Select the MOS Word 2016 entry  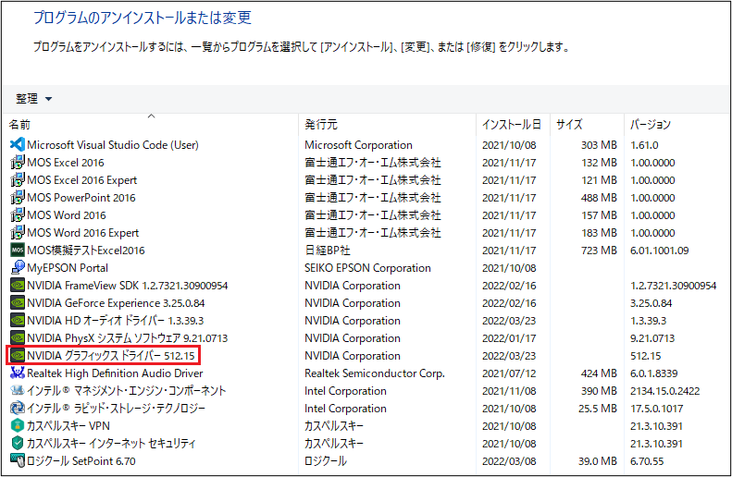pyautogui.click(x=67, y=215)
